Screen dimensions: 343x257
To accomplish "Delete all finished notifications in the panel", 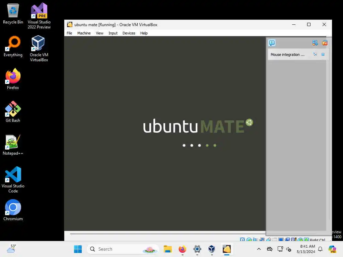I will pyautogui.click(x=325, y=43).
